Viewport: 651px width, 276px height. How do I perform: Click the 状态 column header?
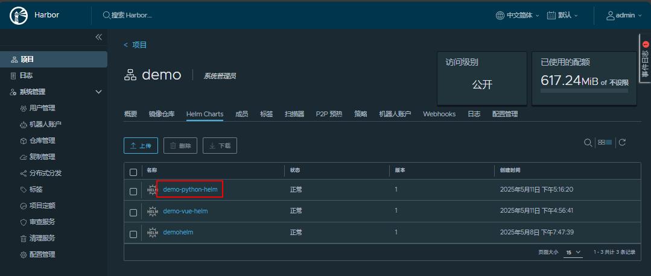tap(295, 171)
